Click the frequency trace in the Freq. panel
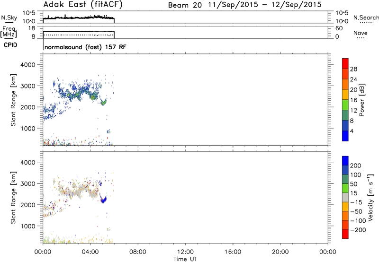This screenshot has width=379, height=262. tap(79, 31)
